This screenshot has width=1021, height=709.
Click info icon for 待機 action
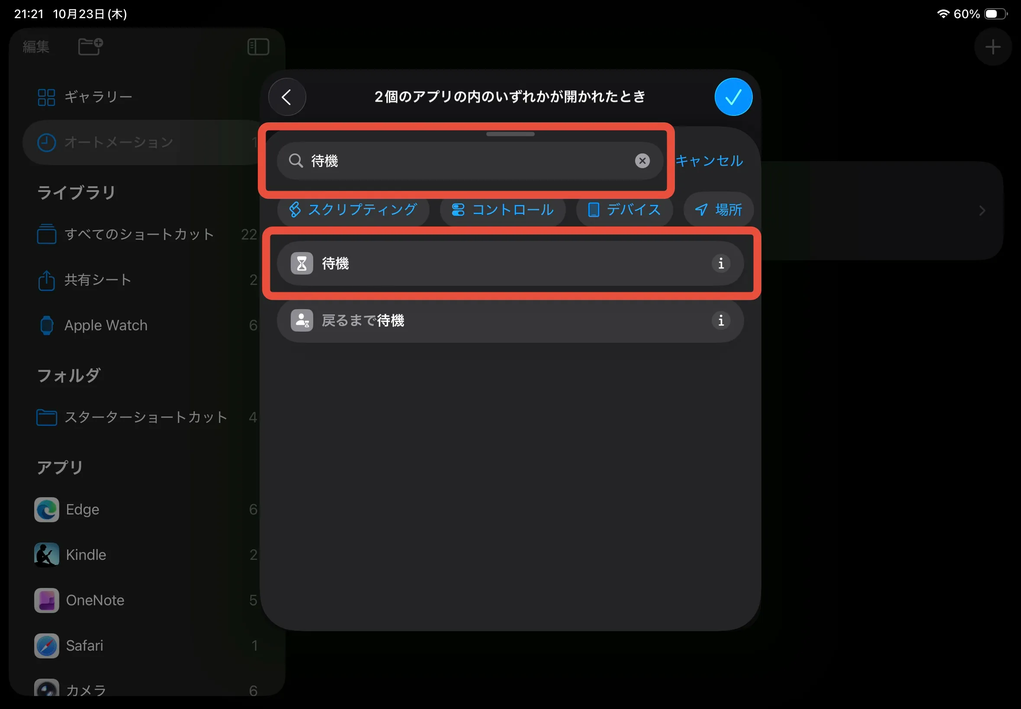[720, 263]
